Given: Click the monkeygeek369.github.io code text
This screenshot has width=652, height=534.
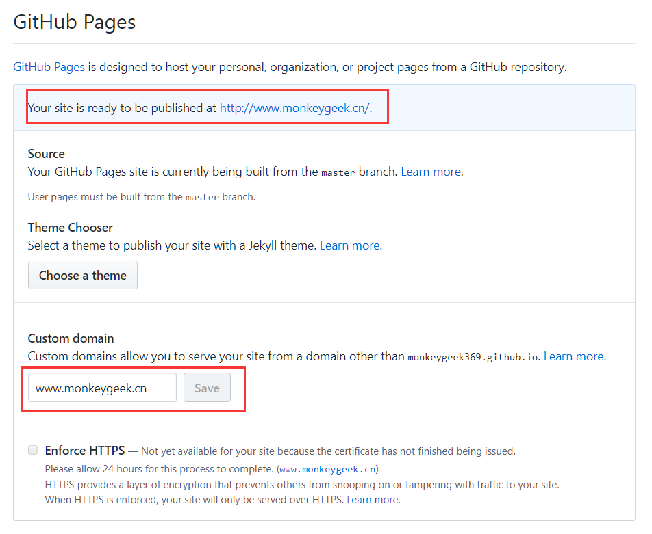Looking at the screenshot, I should click(x=473, y=357).
